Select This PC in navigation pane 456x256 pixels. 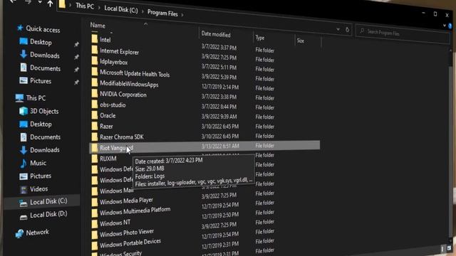pyautogui.click(x=36, y=98)
